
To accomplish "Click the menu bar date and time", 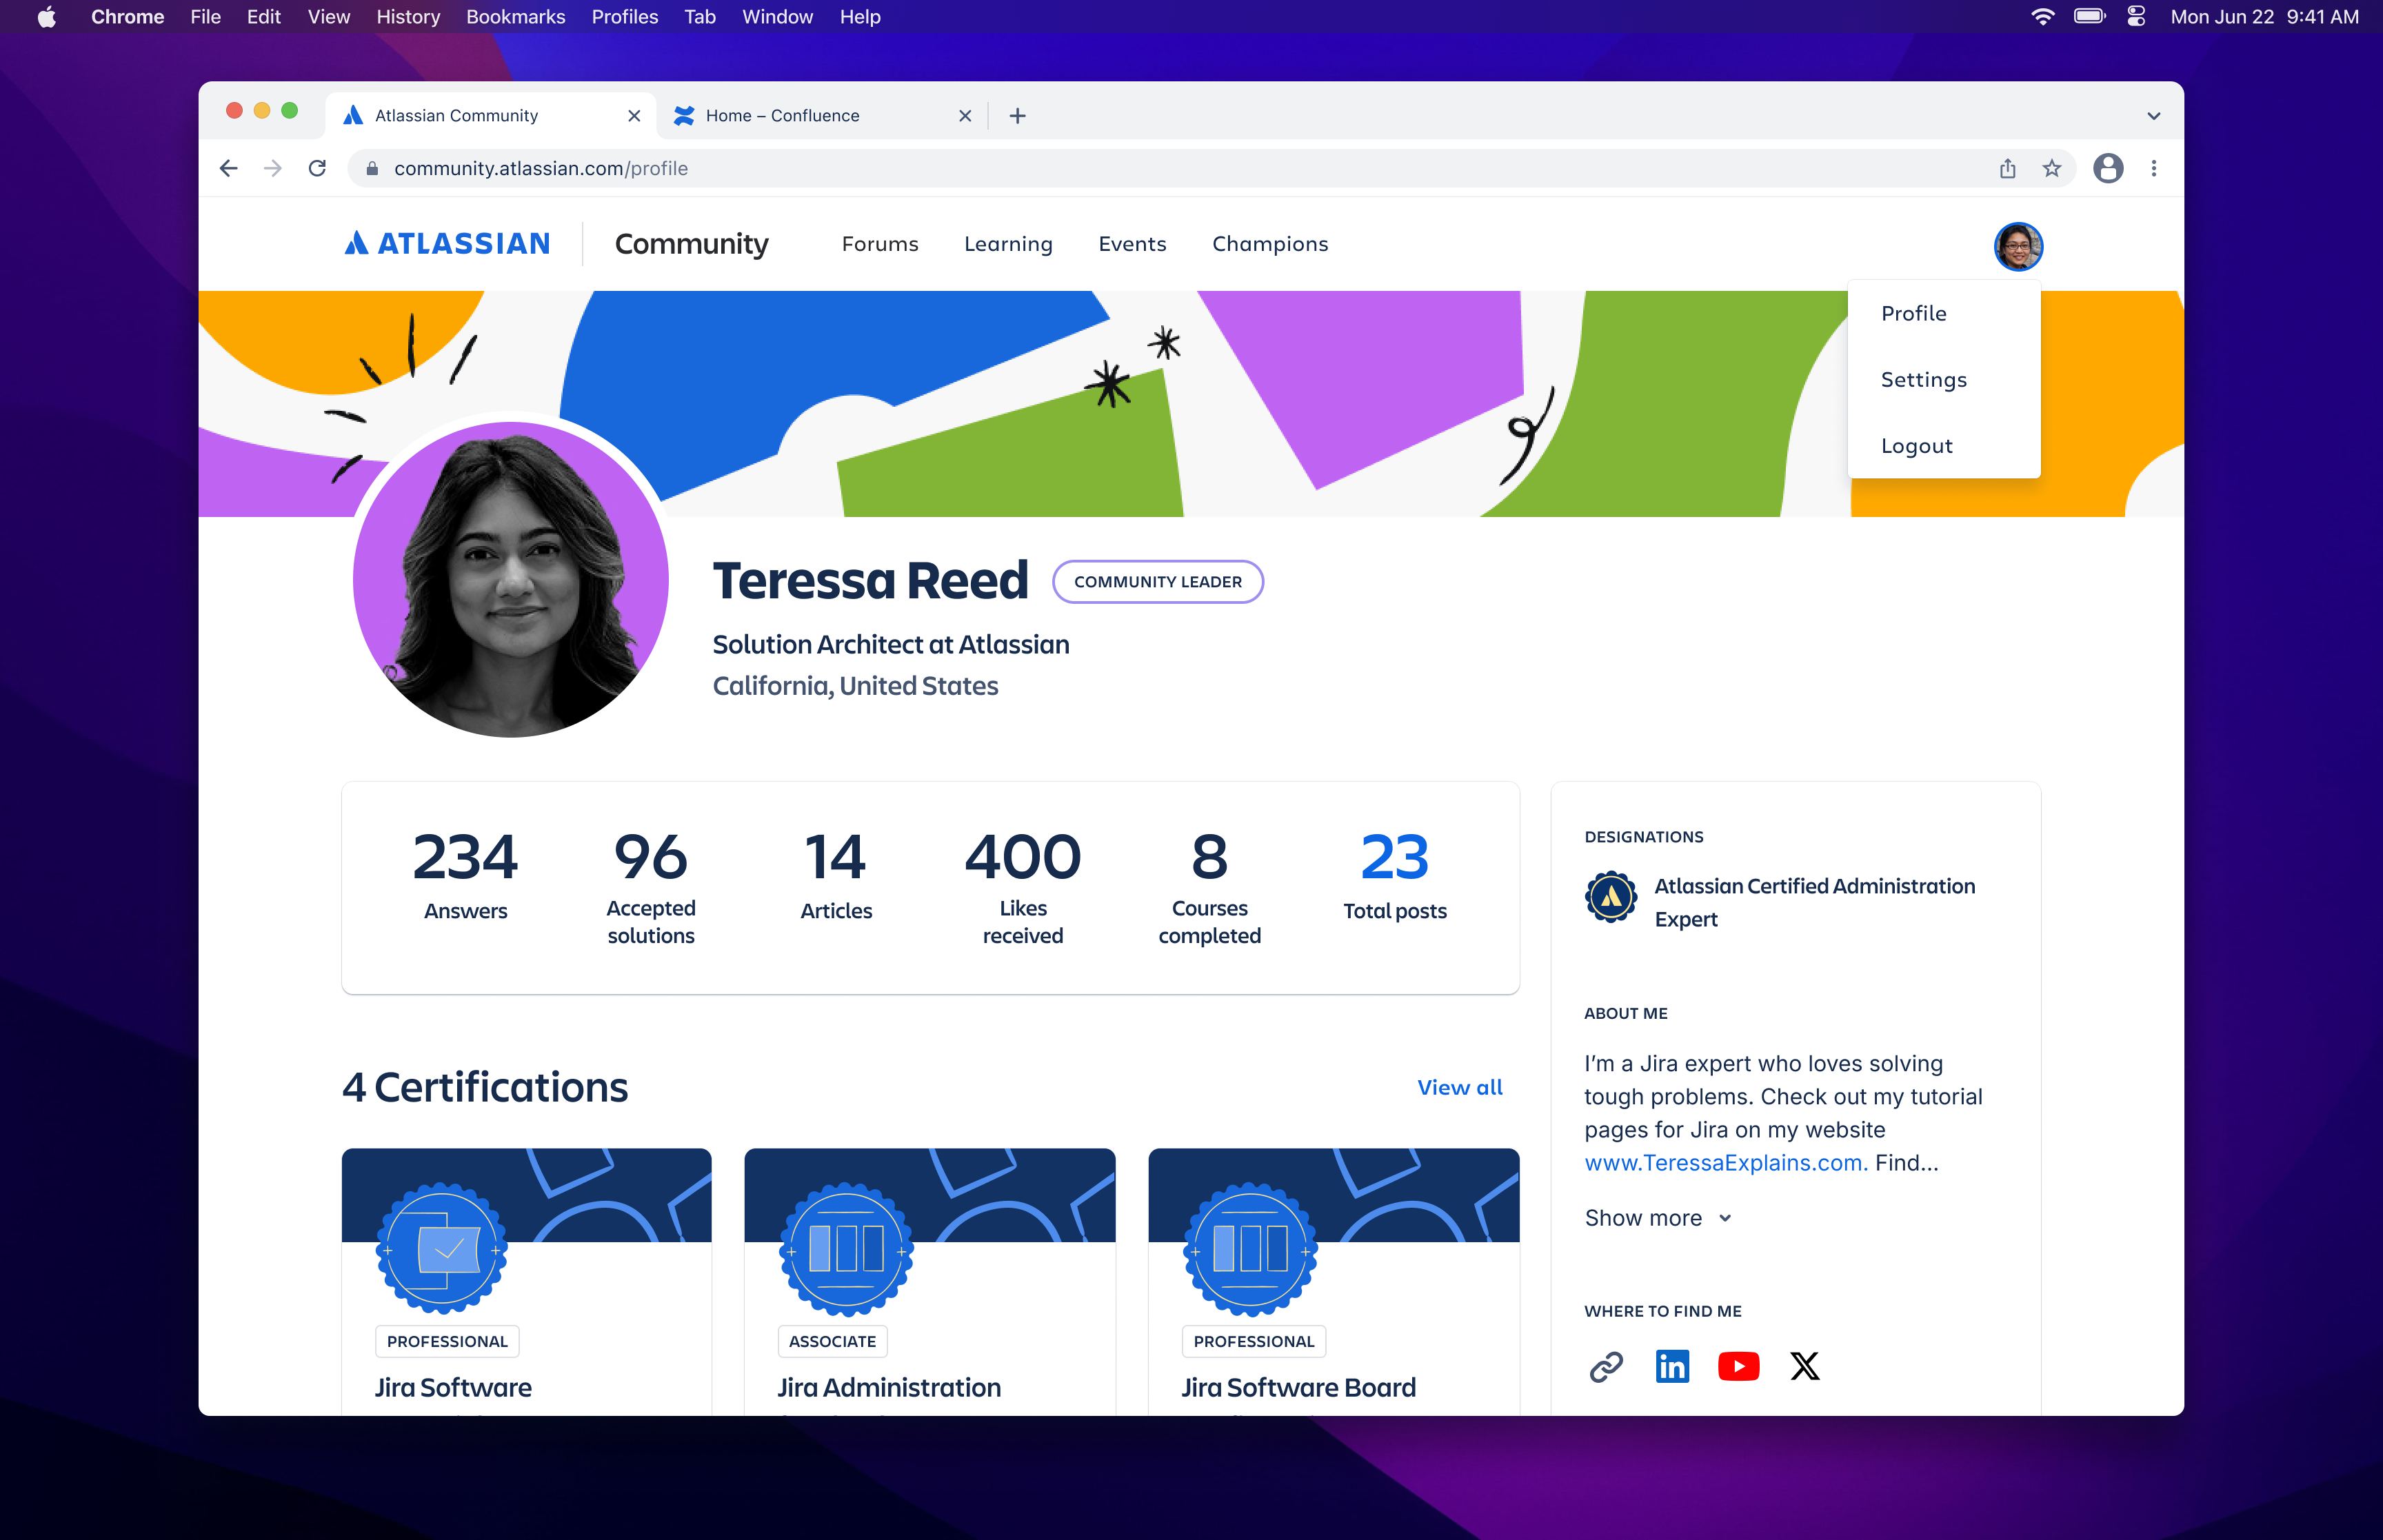I will pyautogui.click(x=2264, y=17).
